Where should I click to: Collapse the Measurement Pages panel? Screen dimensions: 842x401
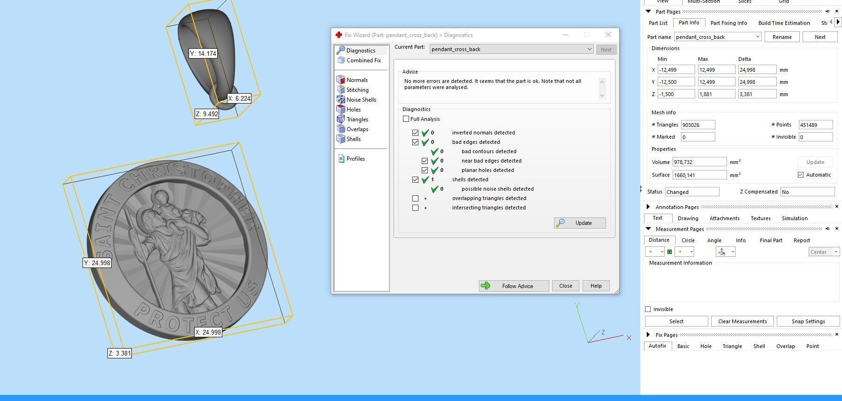coord(648,229)
